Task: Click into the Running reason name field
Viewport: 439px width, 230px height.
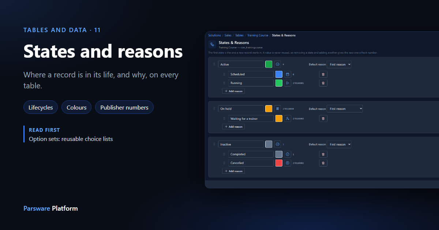Action: [251, 83]
